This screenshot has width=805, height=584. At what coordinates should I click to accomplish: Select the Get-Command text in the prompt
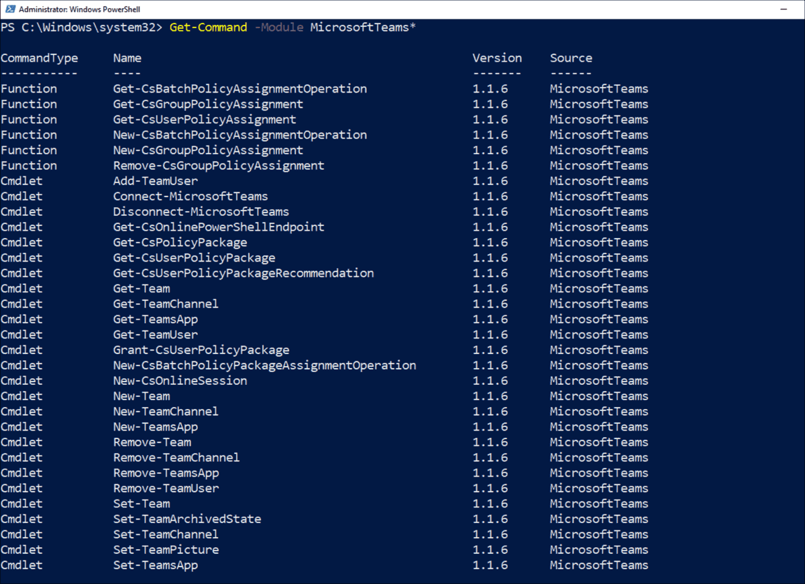[x=208, y=27]
